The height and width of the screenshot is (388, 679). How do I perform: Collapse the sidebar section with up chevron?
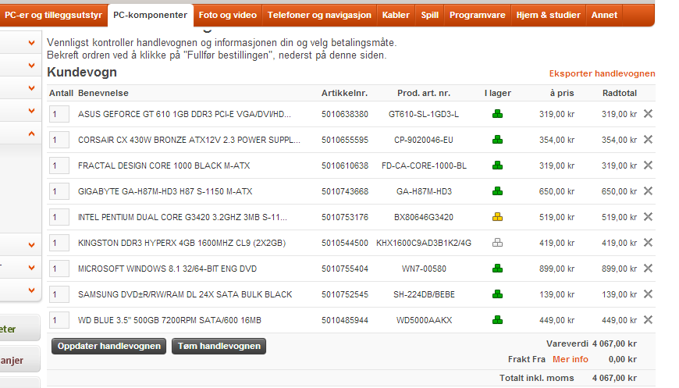point(32,133)
